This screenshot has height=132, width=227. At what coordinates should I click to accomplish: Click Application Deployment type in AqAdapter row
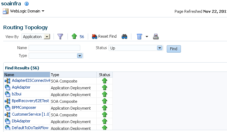71,88
